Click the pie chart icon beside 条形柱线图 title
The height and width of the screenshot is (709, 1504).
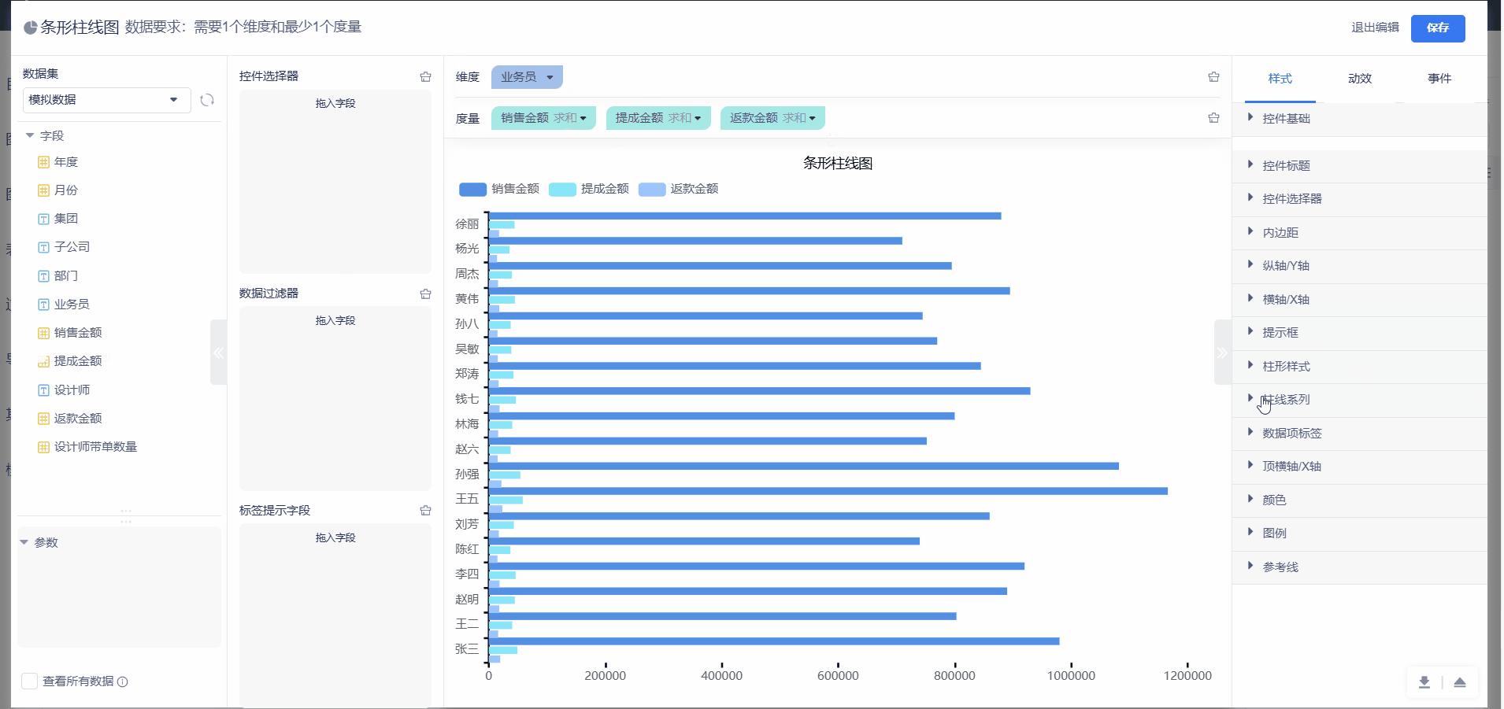(x=30, y=28)
